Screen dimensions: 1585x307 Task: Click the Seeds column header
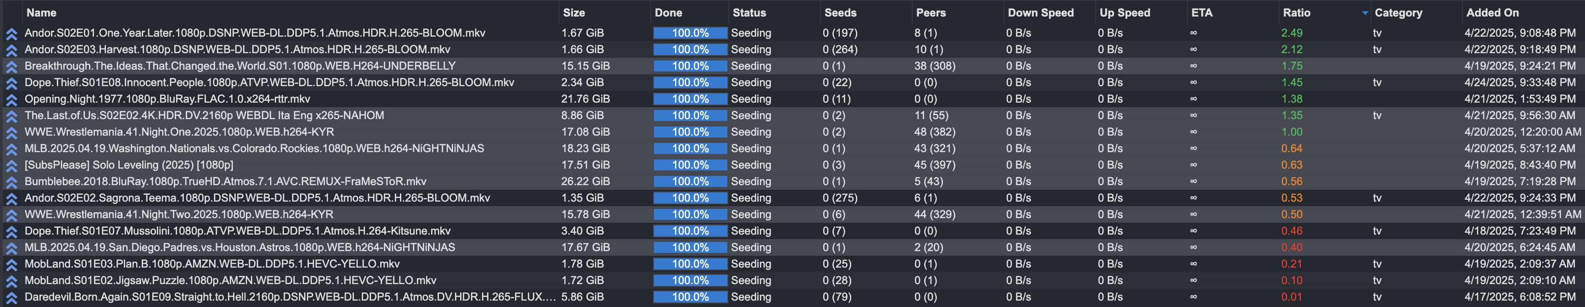[x=840, y=13]
